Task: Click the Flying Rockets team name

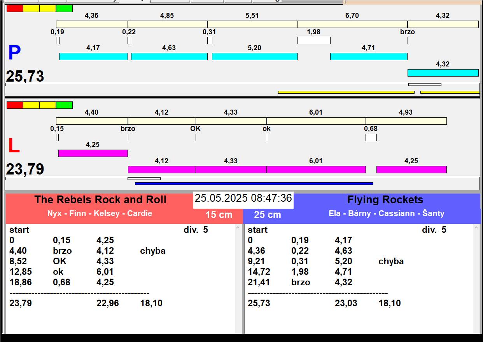Action: (x=385, y=200)
